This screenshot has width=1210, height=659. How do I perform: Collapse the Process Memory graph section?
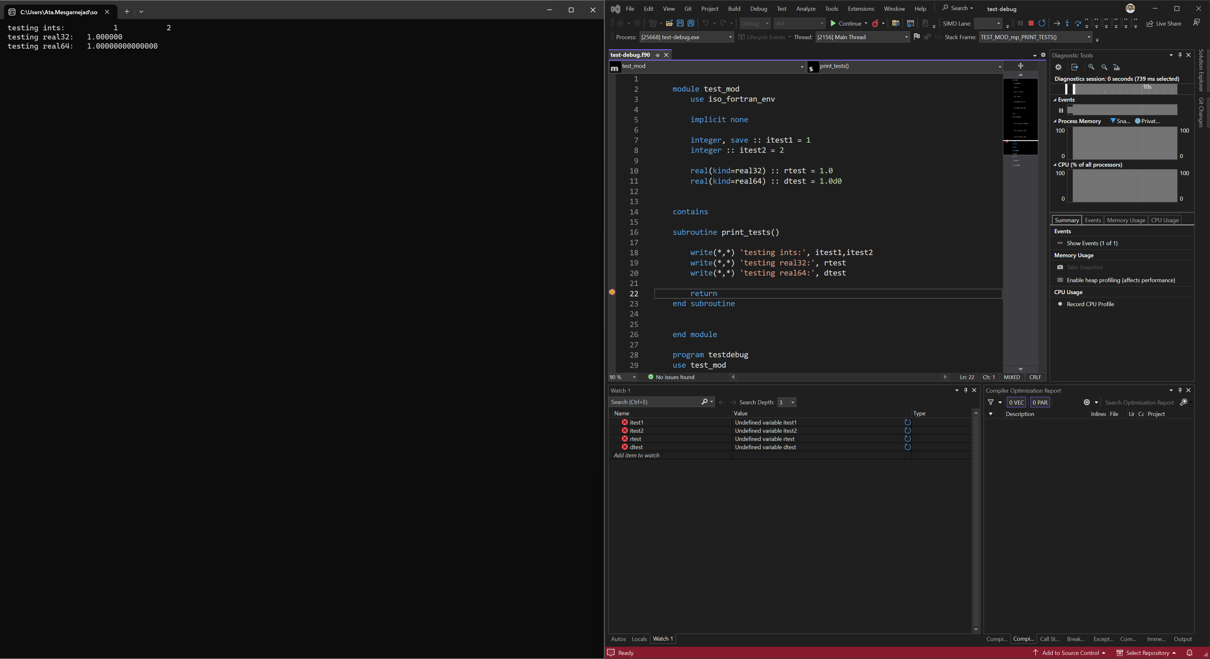click(x=1054, y=121)
